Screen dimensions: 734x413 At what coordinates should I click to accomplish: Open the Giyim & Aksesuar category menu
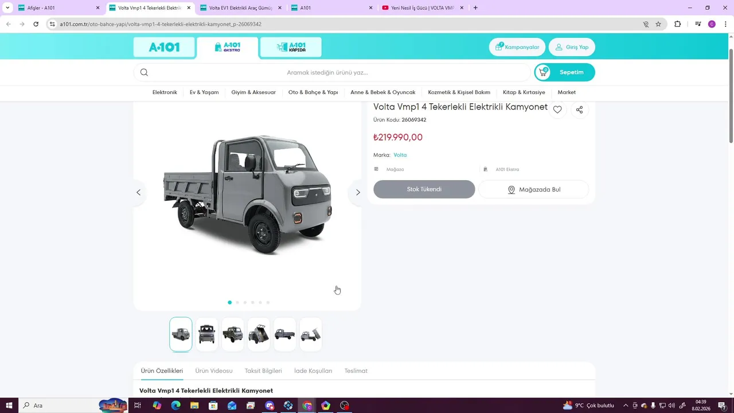pos(253,92)
